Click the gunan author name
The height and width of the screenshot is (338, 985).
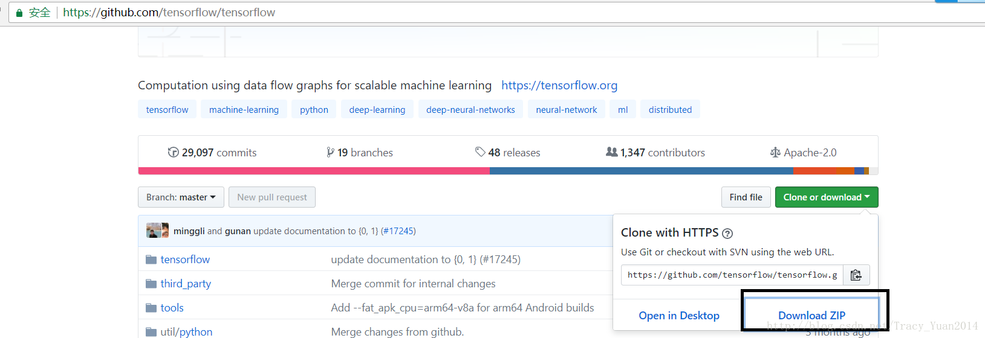238,231
